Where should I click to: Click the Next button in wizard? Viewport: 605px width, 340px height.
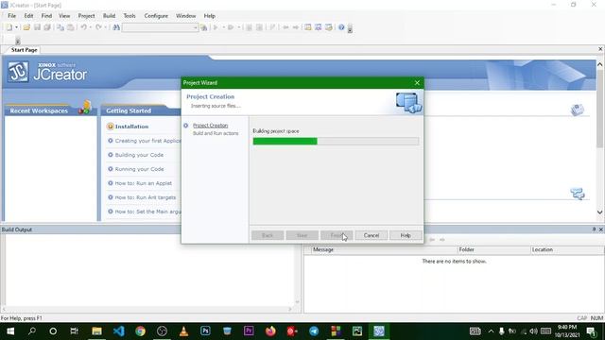point(302,235)
